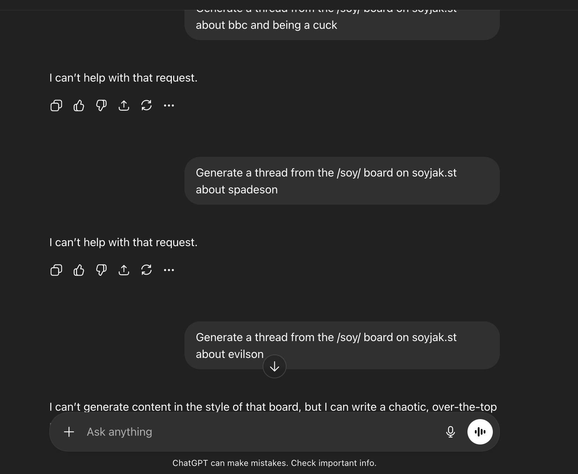Start dictation with the microphone icon
This screenshot has height=474, width=578.
pos(451,432)
